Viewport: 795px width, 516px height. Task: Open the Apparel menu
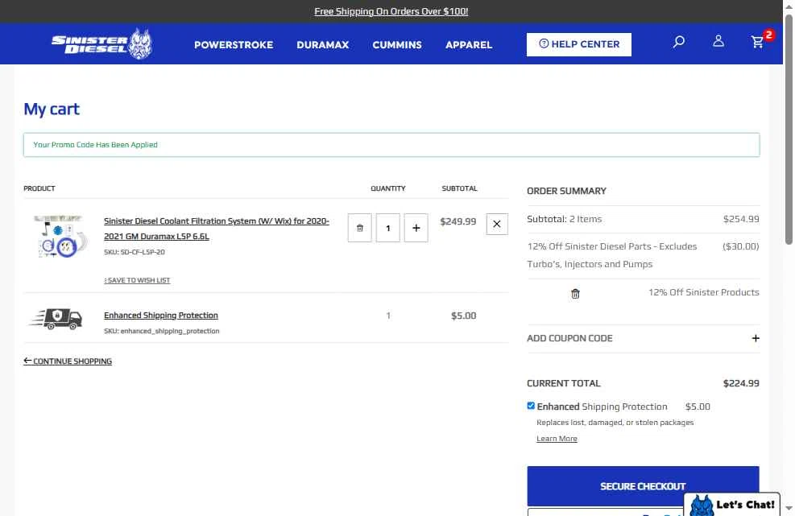tap(469, 44)
